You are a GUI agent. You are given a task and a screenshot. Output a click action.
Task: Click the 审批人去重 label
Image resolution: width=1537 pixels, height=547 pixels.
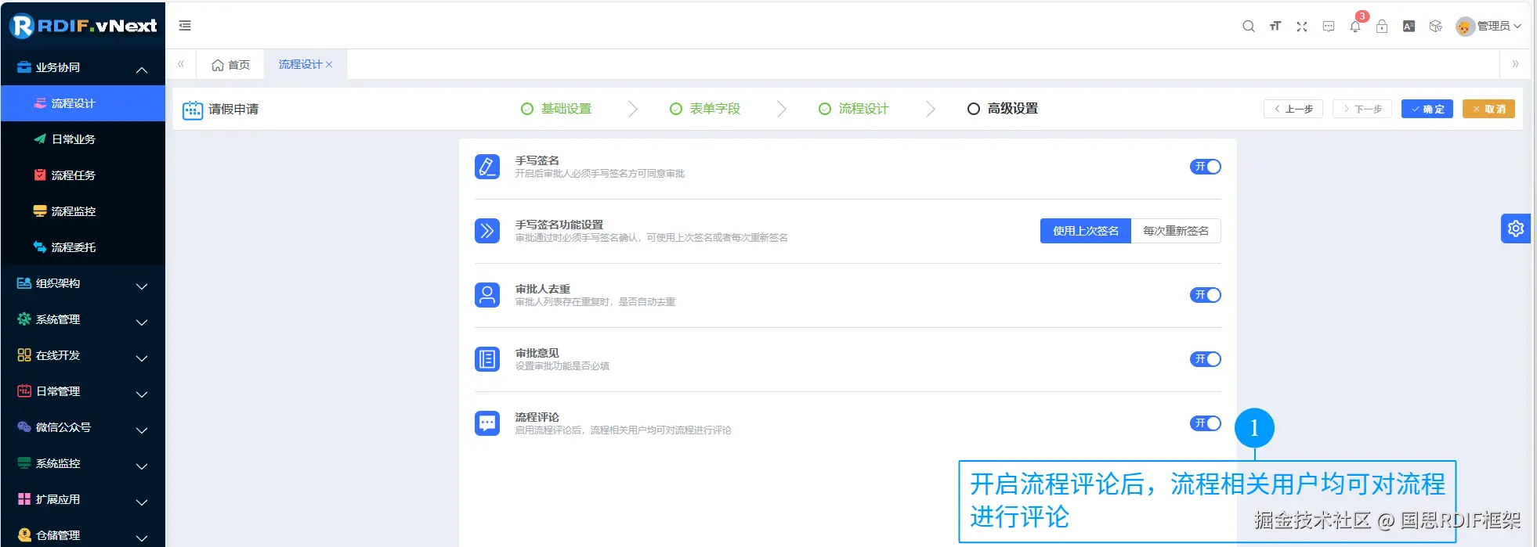pyautogui.click(x=543, y=289)
